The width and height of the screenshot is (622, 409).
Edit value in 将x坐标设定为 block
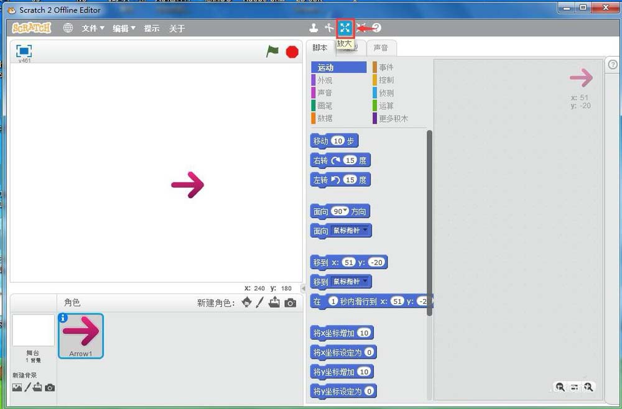[x=369, y=352]
